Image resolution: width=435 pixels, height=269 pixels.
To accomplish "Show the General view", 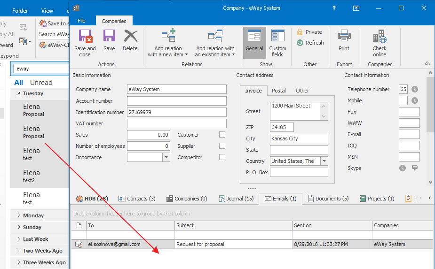I will coord(254,43).
